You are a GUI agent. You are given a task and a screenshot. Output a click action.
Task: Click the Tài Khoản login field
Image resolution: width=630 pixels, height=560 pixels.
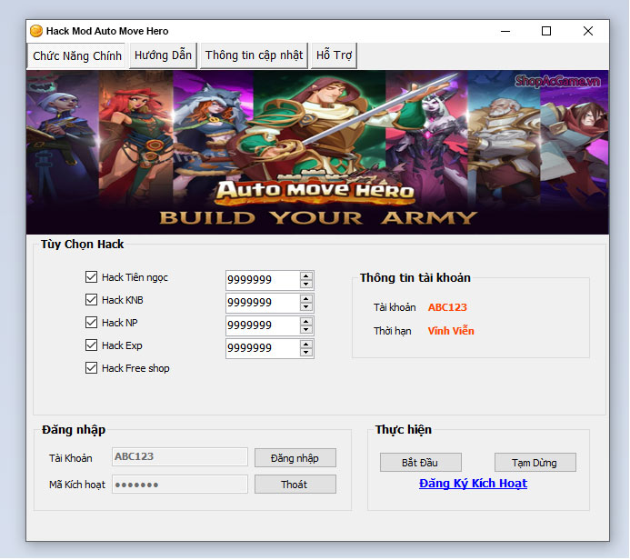point(180,456)
